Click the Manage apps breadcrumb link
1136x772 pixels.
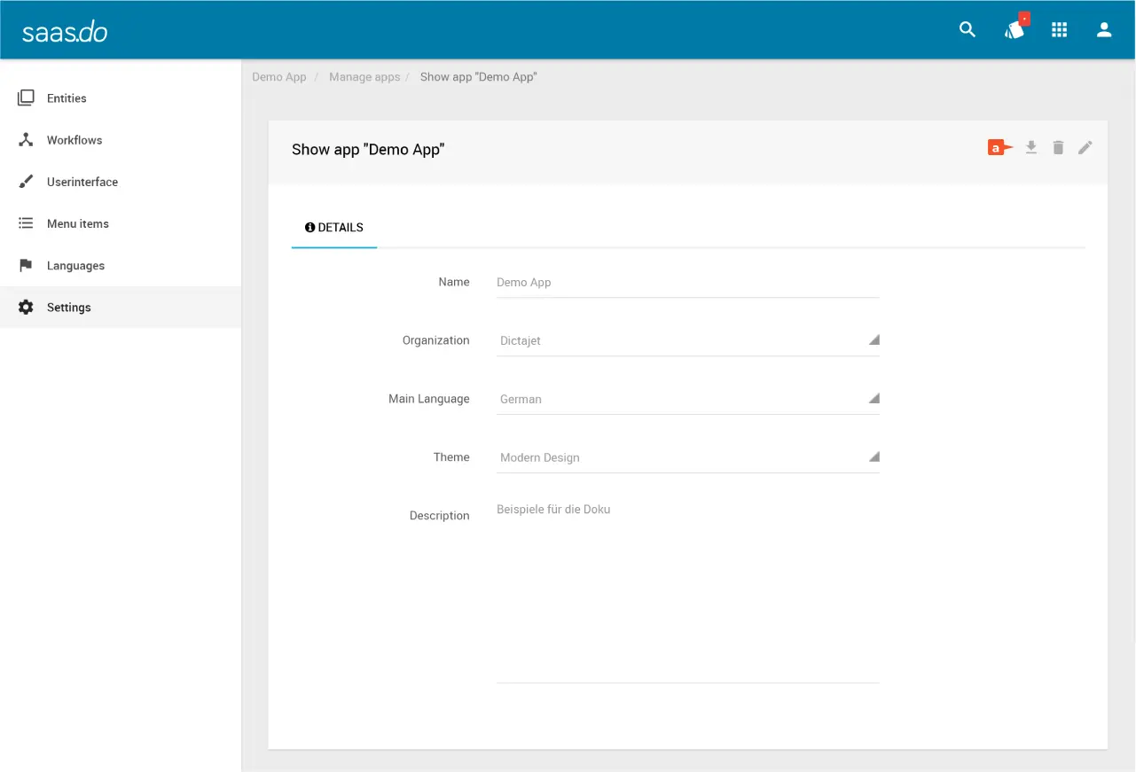coord(364,77)
